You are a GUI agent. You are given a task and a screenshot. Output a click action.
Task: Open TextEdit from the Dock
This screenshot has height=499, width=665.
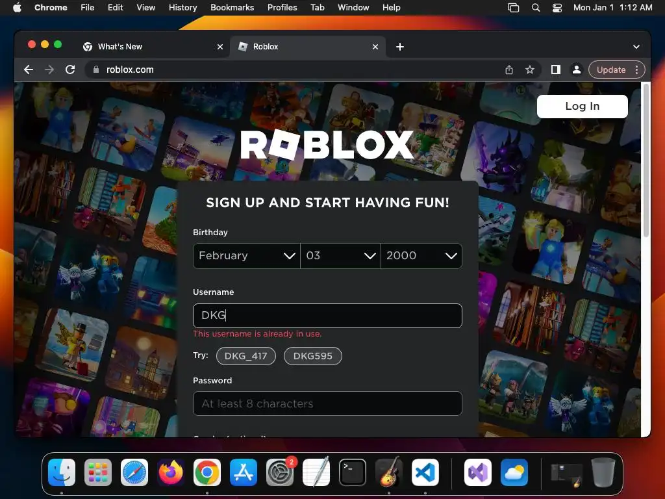tap(316, 472)
